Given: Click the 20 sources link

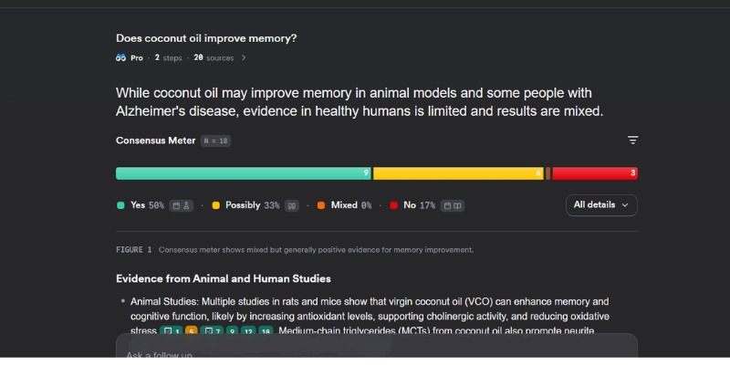Looking at the screenshot, I should (214, 57).
